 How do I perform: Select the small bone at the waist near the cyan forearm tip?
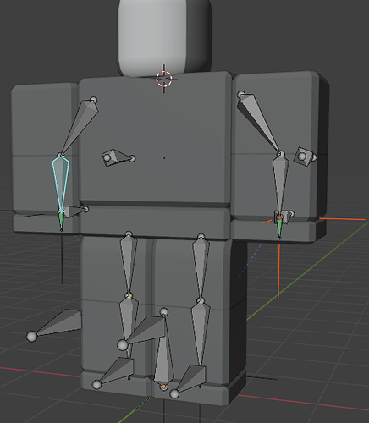pos(74,211)
